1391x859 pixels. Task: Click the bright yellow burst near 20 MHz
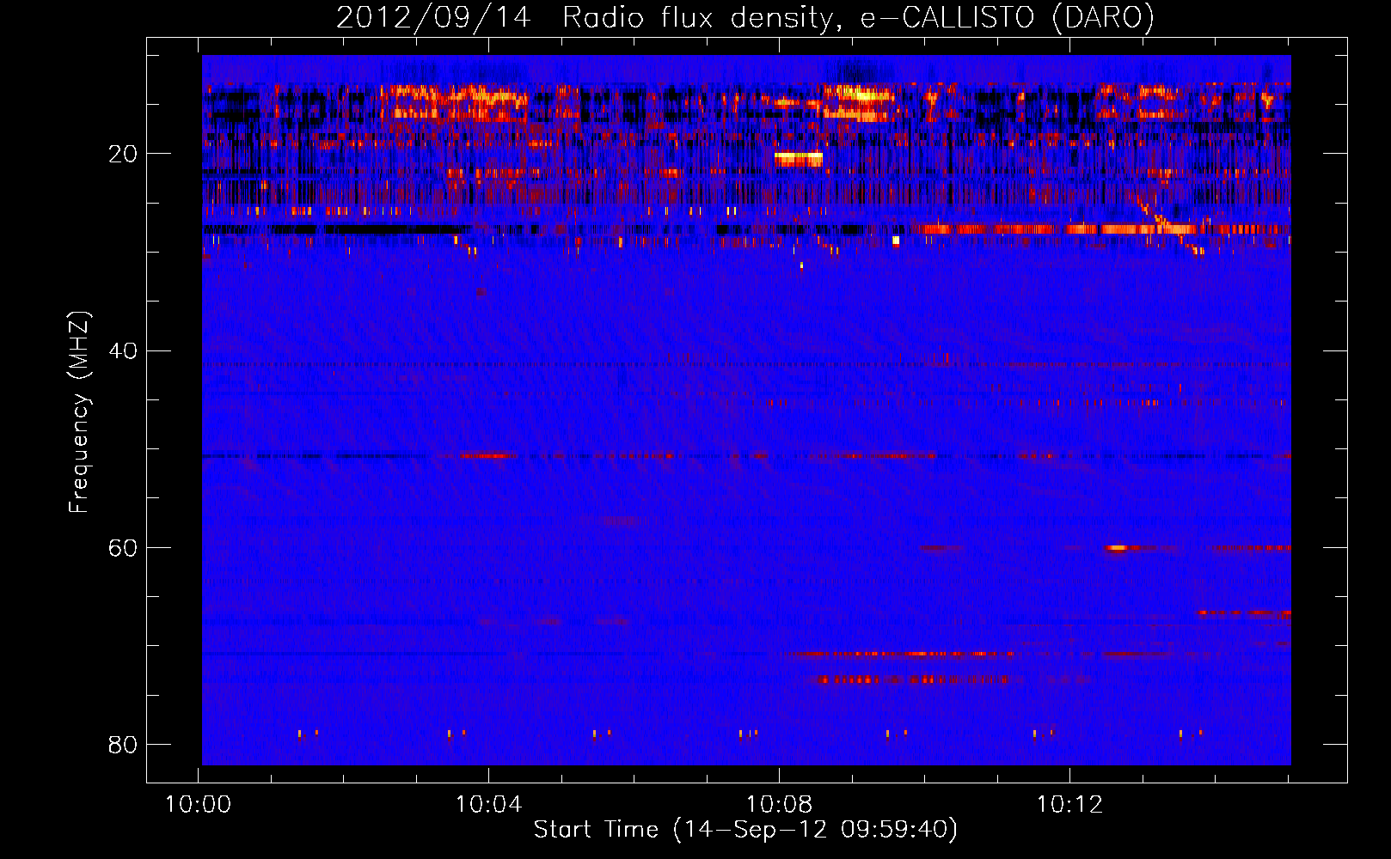[x=799, y=159]
